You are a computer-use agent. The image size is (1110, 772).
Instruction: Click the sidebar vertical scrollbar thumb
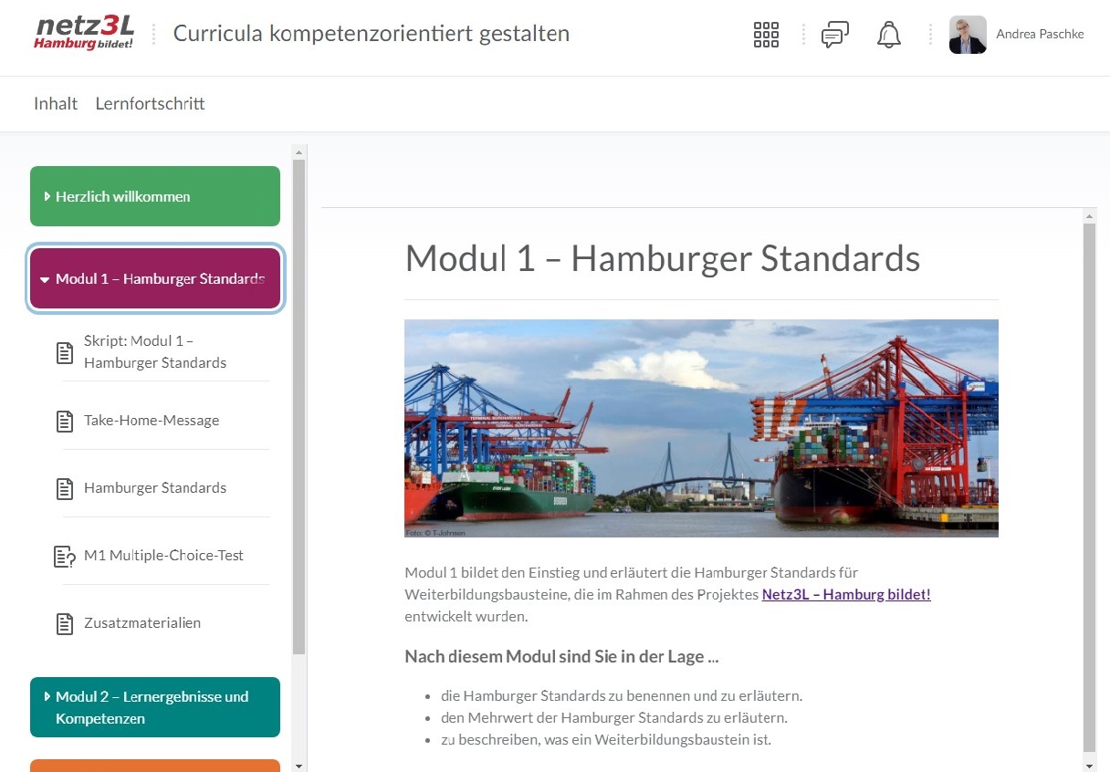pyautogui.click(x=299, y=406)
